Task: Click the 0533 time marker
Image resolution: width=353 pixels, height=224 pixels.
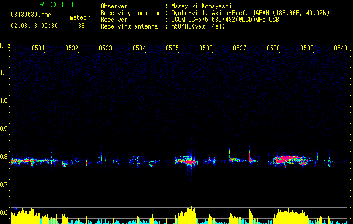Action: (x=106, y=48)
